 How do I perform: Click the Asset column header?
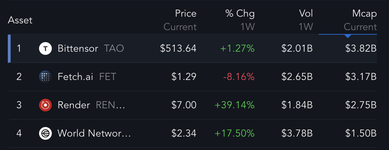pos(20,20)
